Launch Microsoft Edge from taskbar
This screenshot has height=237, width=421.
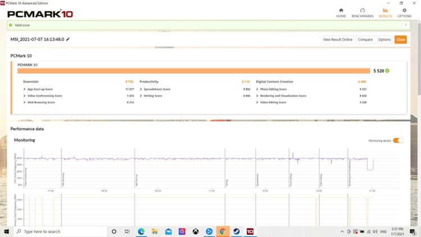(141, 231)
